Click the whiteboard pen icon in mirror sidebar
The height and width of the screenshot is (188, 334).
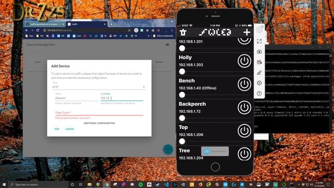259,73
